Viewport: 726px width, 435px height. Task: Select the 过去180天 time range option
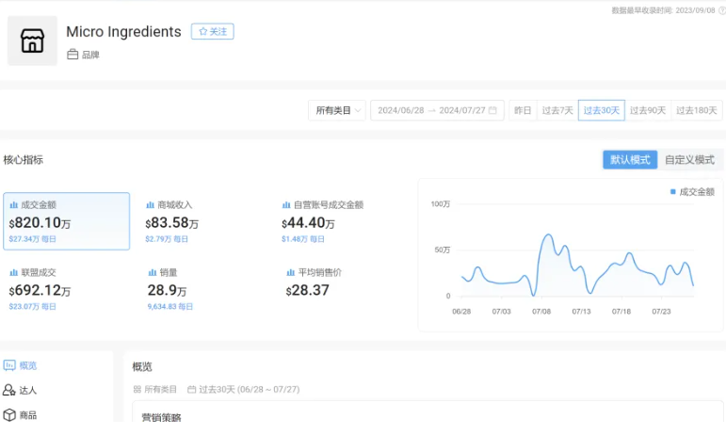(x=697, y=111)
